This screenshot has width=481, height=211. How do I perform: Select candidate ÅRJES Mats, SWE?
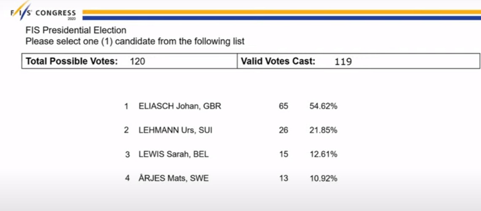(x=174, y=178)
